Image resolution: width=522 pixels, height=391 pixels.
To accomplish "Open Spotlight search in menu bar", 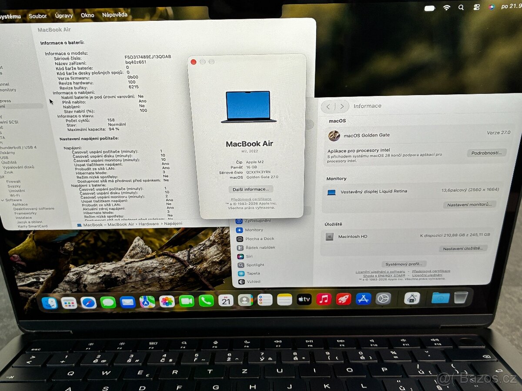I will tap(461, 7).
